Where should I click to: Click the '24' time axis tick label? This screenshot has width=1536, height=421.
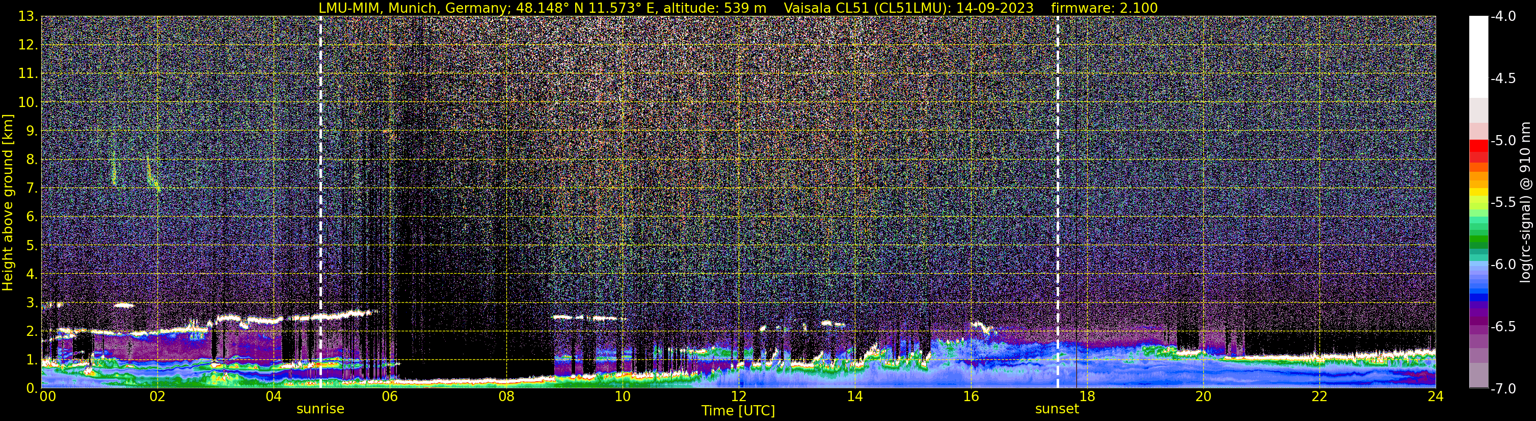(x=1435, y=397)
